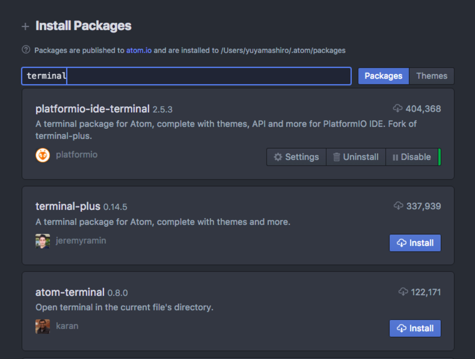Install the terminal-plus package

[415, 243]
